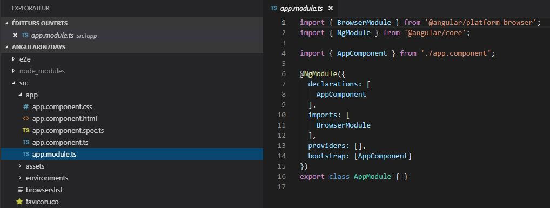Image resolution: width=550 pixels, height=208 pixels.
Task: Expand the node_modules folder
Action: [14, 71]
